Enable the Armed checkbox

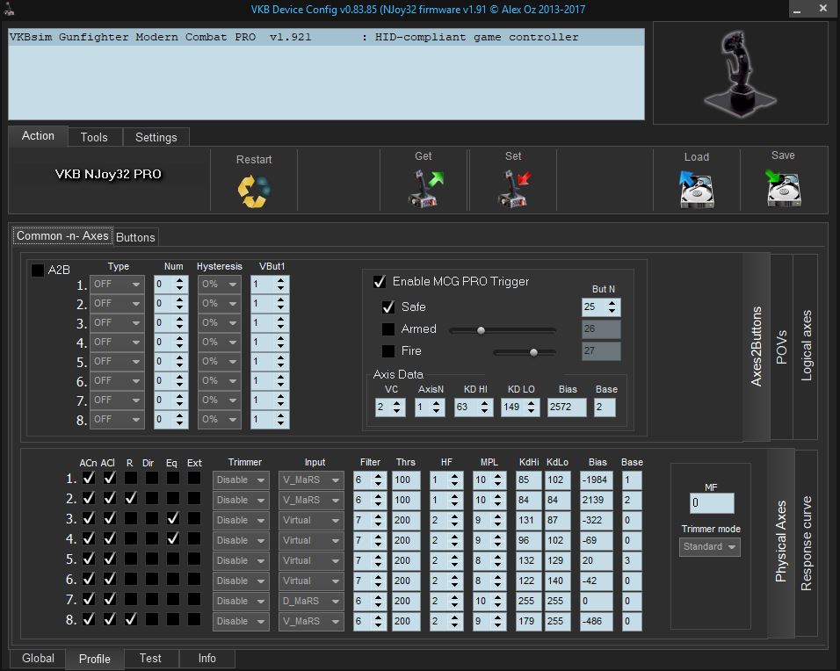click(x=388, y=329)
